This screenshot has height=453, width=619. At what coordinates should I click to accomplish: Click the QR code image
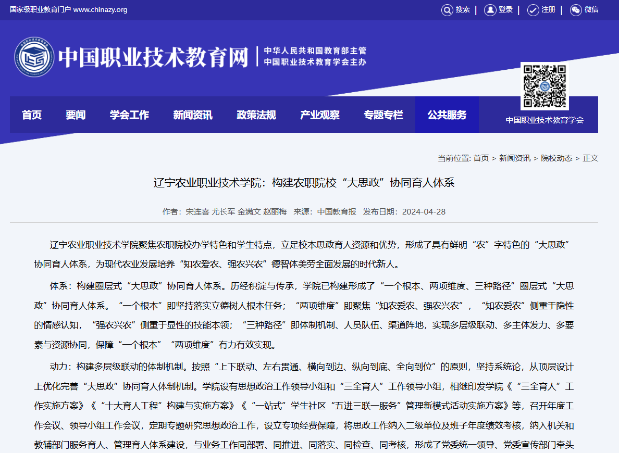point(544,86)
